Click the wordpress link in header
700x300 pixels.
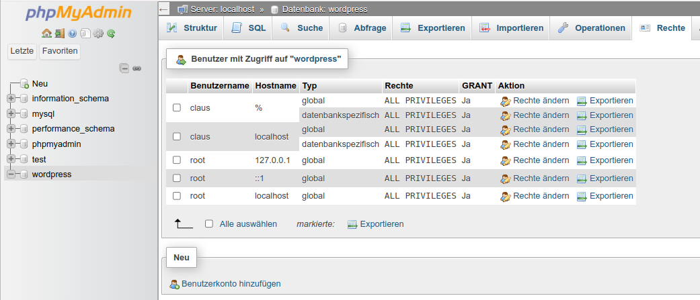tap(317, 59)
